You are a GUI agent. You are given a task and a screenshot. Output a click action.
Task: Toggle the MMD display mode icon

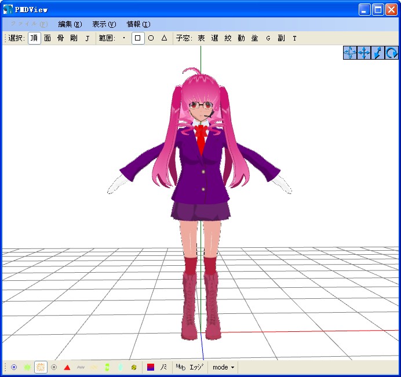tap(181, 367)
